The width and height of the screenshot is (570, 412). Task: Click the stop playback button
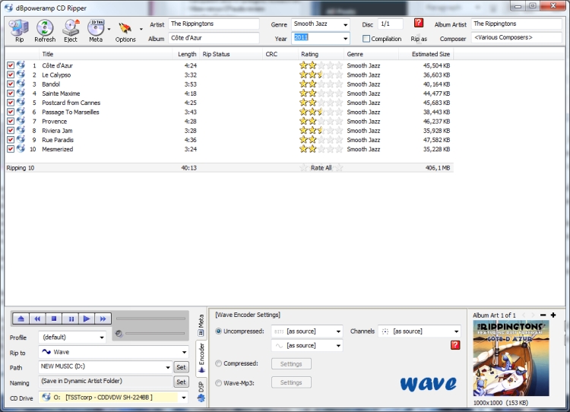click(x=54, y=319)
